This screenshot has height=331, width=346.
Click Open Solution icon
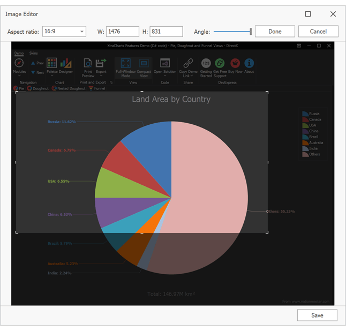(165, 63)
